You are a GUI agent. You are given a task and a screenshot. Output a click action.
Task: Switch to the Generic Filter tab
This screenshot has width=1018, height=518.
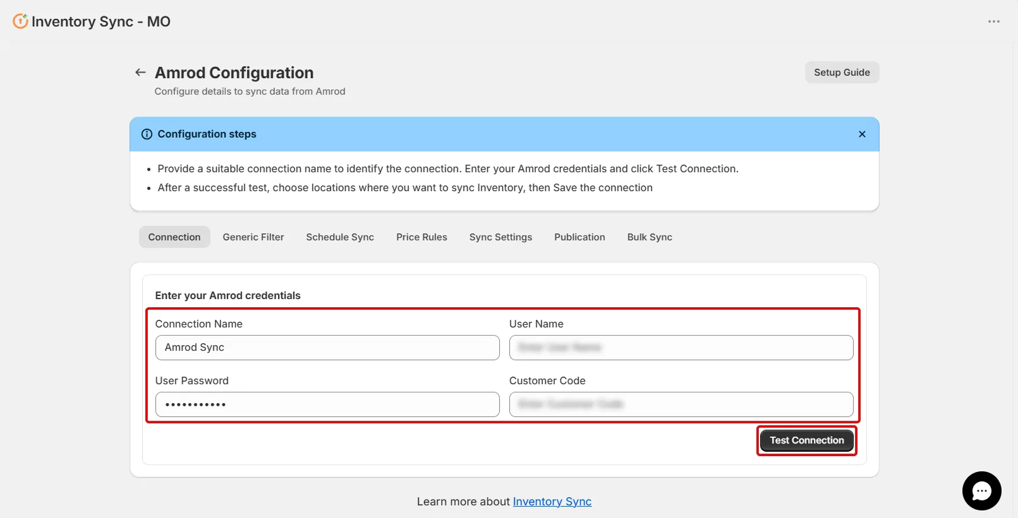253,237
